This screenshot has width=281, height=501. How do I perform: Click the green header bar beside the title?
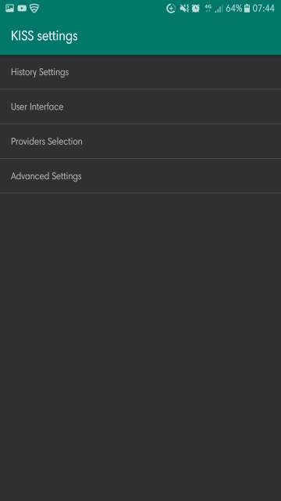pos(179,36)
